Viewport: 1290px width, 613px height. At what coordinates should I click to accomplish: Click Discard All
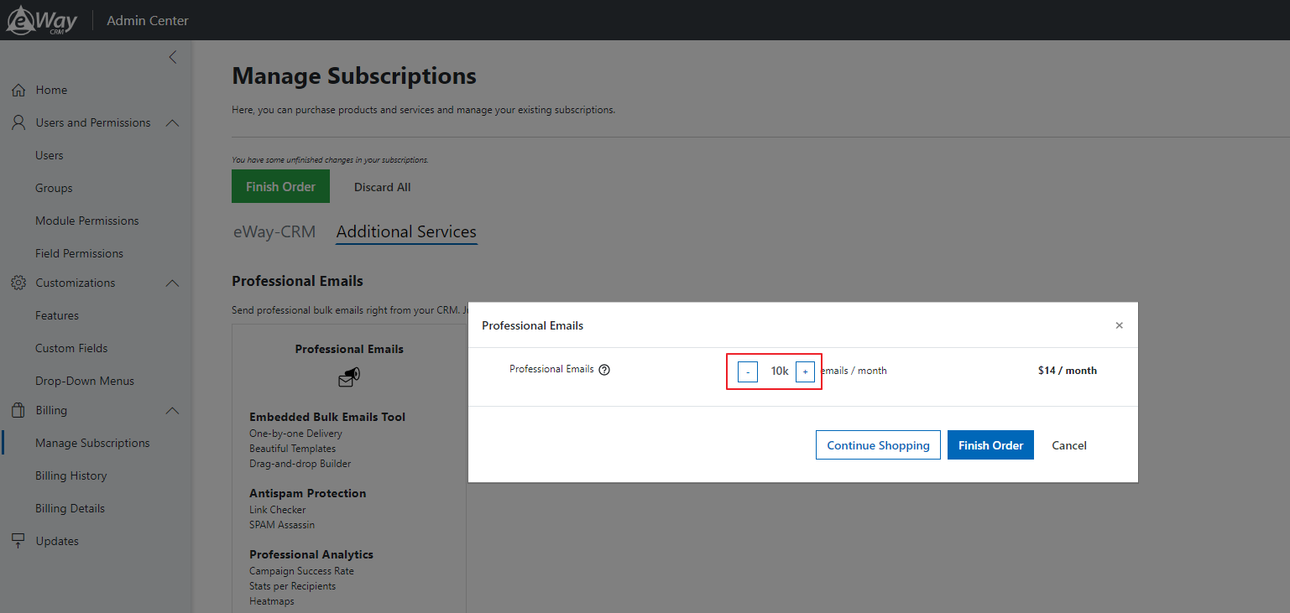click(x=382, y=187)
